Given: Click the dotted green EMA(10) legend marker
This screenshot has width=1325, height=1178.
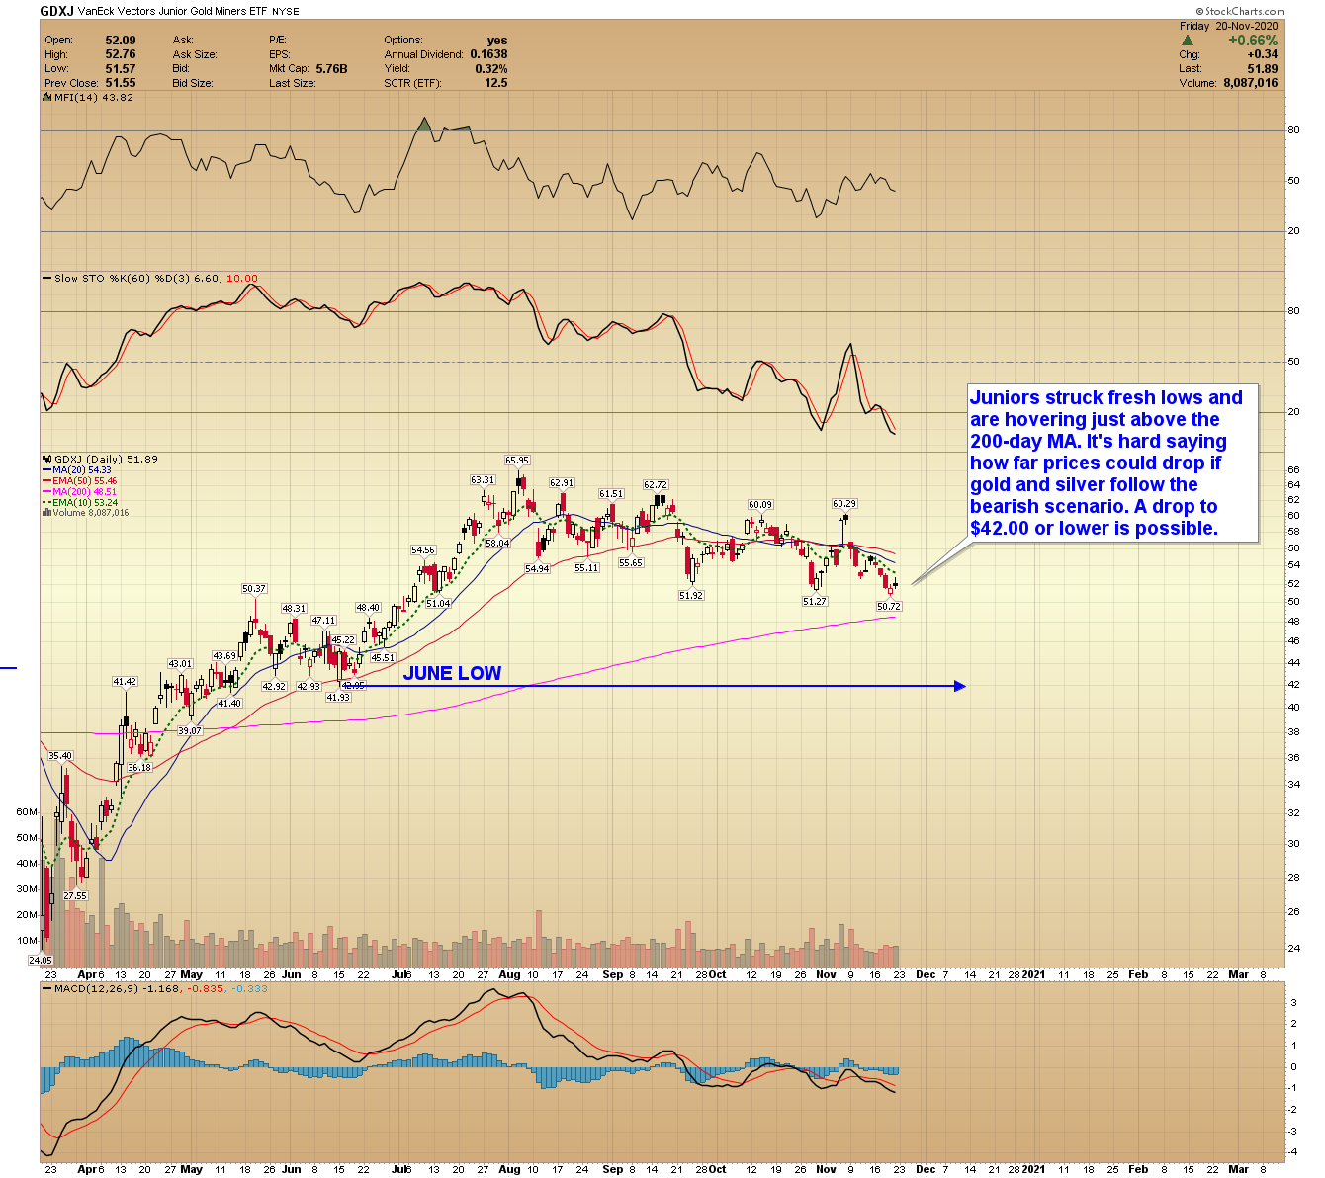Looking at the screenshot, I should point(45,502).
